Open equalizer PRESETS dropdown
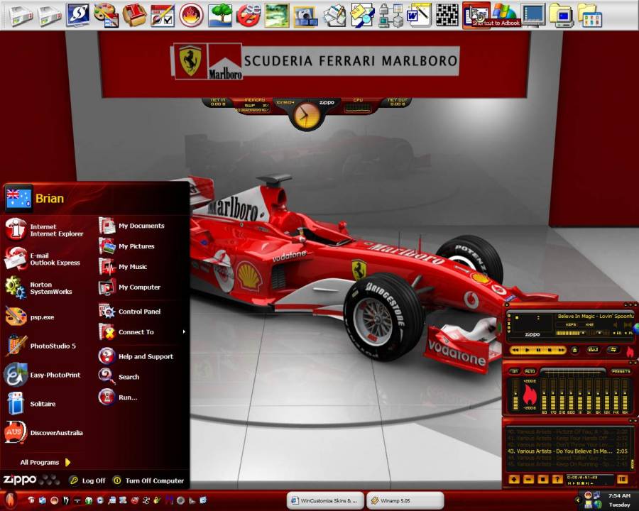The image size is (639, 511). 621,371
